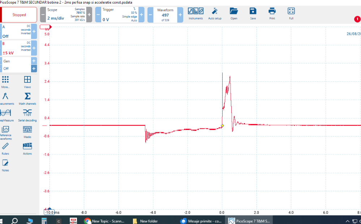This screenshot has width=361, height=224.
Task: Expand channel A options with plus
Action: (34, 32)
